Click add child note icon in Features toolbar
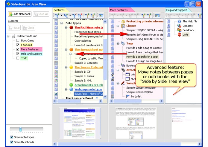Image resolution: width=208 pixels, height=147 pixels. 66,16
